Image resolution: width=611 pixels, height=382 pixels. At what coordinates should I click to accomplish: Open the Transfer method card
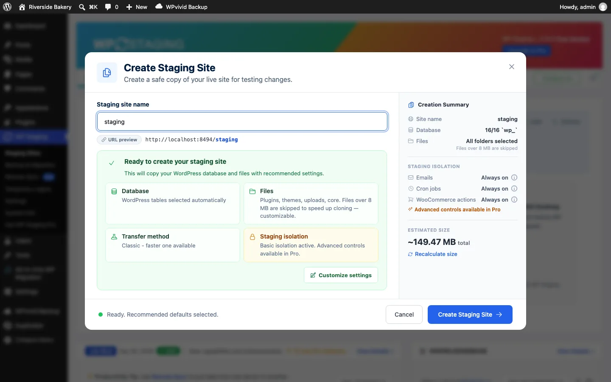point(173,245)
